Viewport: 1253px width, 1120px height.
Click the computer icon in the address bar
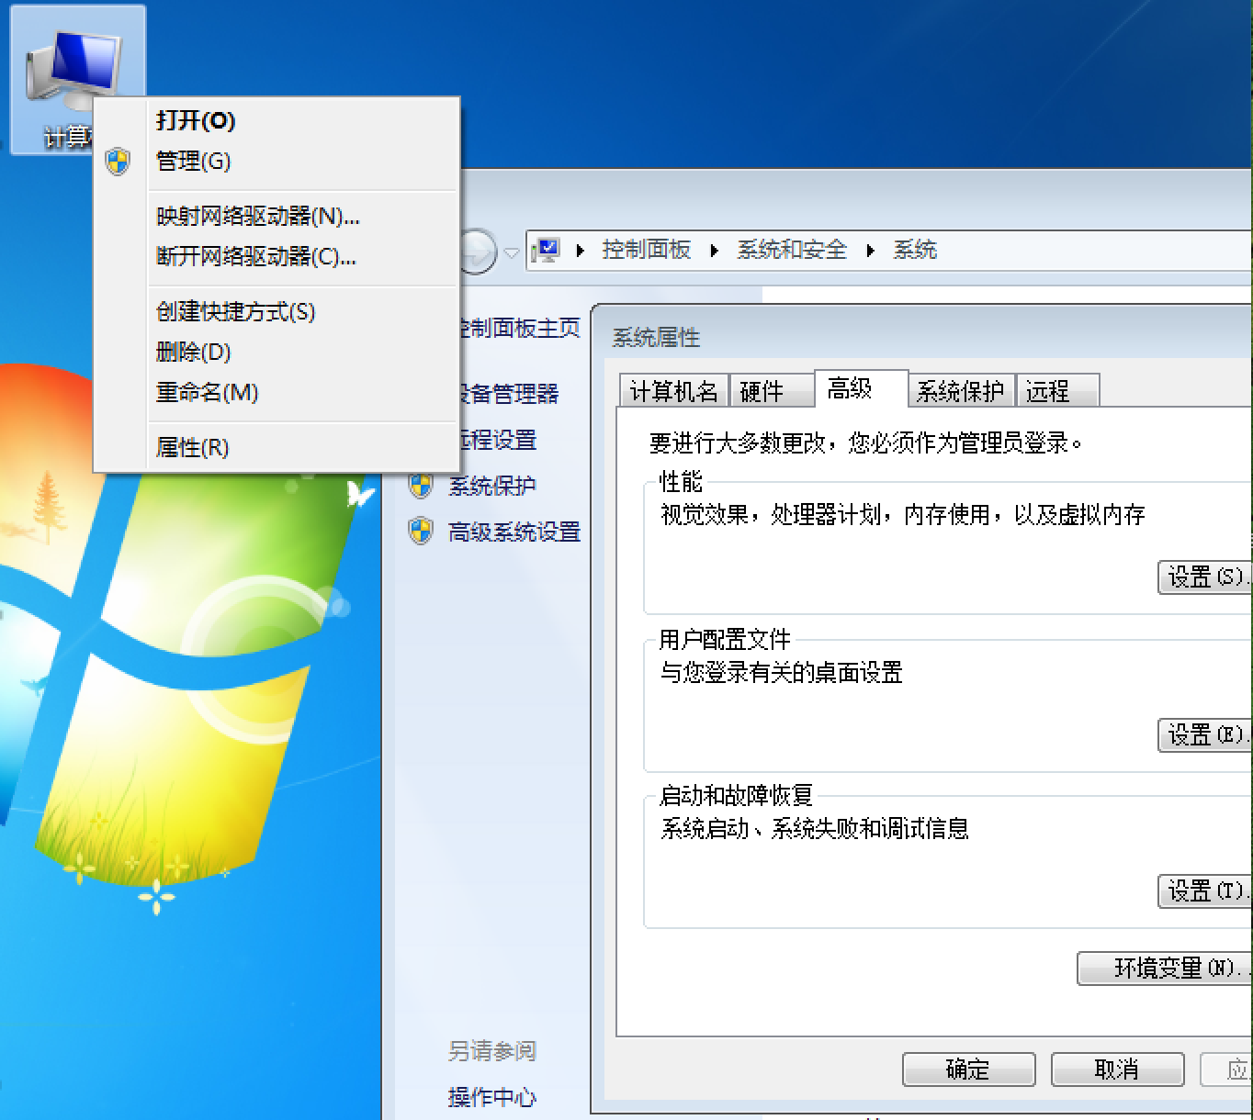click(547, 250)
